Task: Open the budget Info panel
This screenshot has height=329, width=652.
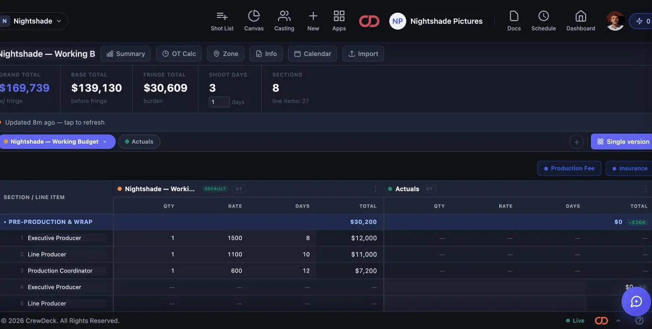Action: [266, 54]
